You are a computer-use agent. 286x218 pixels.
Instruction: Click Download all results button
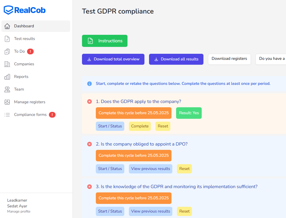[x=176, y=59]
